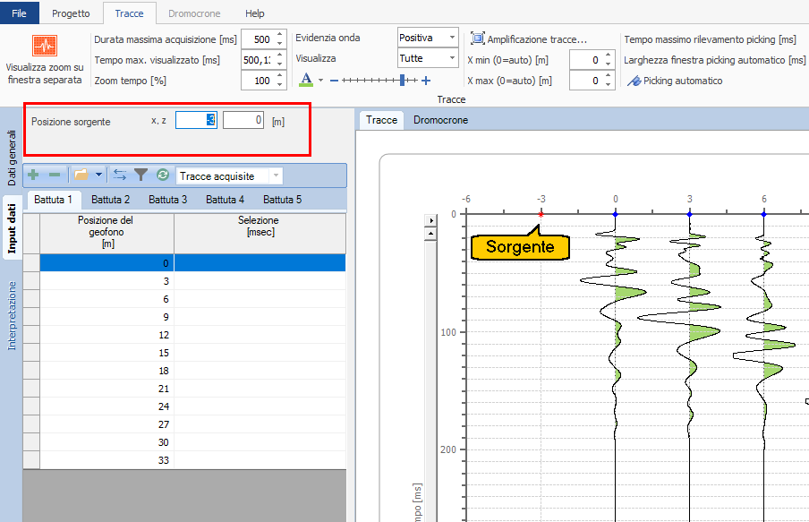Click chart scrollbar up arrow
Screen dimensions: 809x522
(x=430, y=234)
